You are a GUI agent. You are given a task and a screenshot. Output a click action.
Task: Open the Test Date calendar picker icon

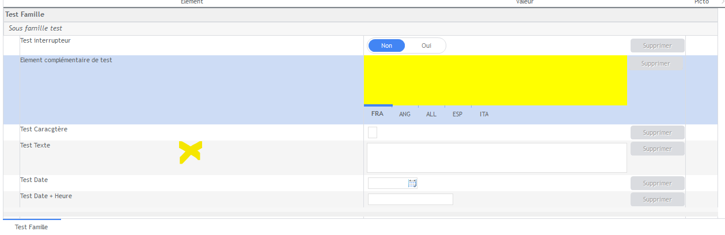point(412,183)
